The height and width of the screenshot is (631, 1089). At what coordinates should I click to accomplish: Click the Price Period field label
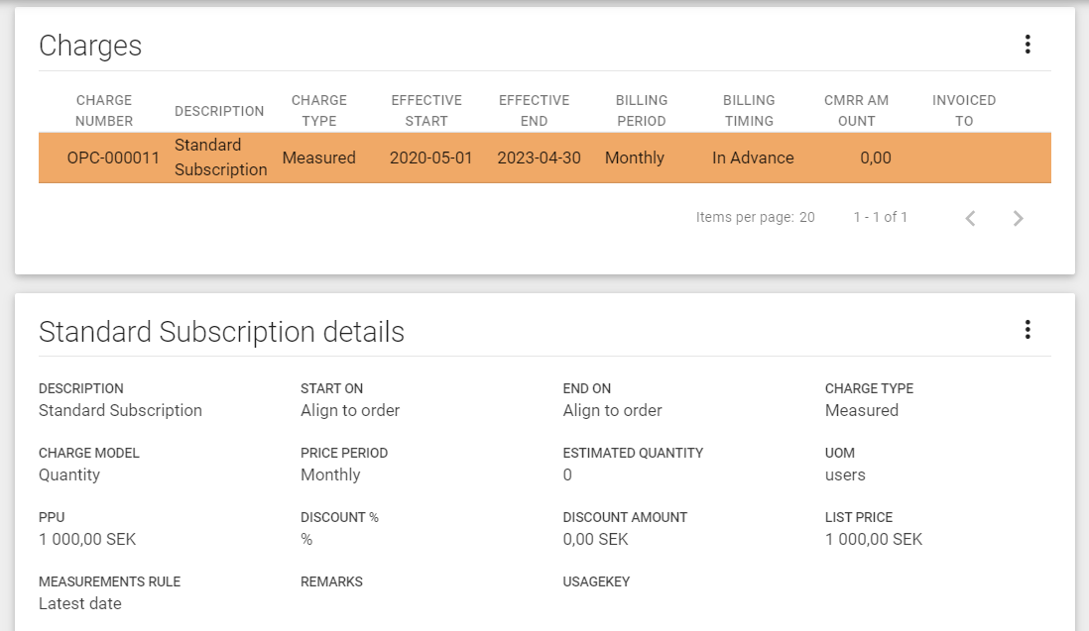pos(344,453)
